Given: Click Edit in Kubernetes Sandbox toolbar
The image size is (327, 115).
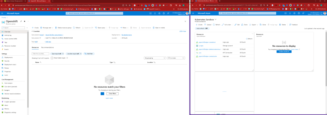Looking at the screenshot, I should tap(237, 25).
